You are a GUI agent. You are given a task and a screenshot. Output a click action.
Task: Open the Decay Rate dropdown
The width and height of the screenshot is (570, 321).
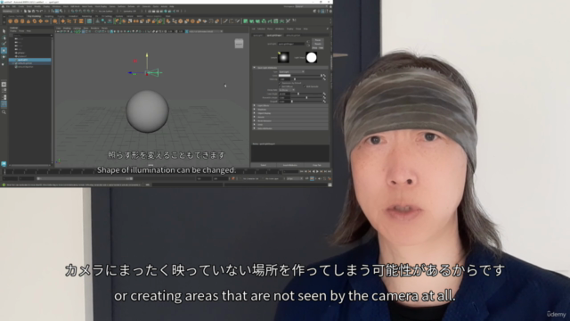tap(287, 90)
